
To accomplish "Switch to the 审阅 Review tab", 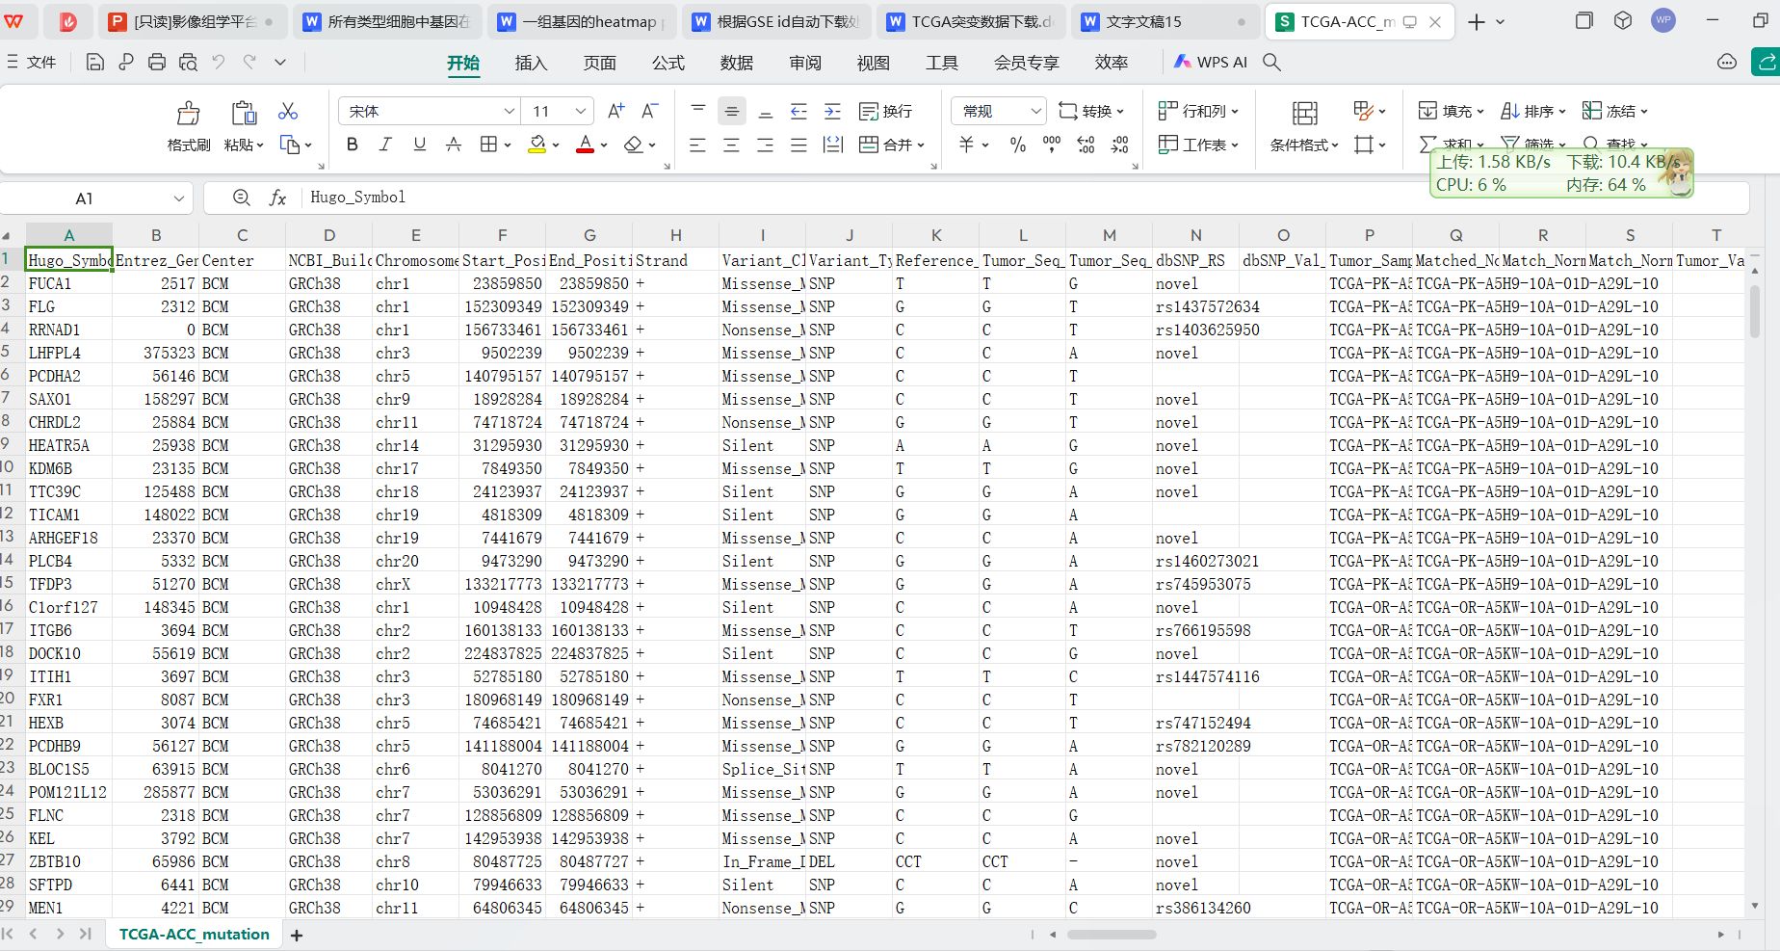I will pos(804,63).
